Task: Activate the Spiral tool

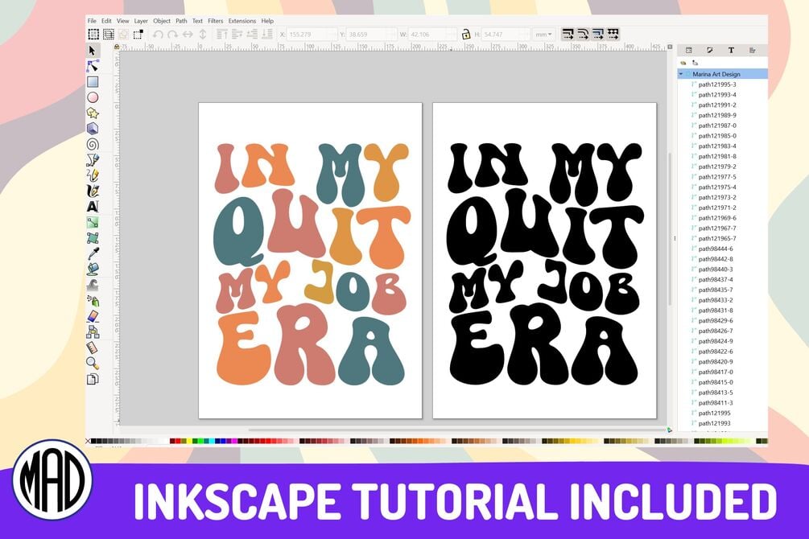Action: (93, 144)
